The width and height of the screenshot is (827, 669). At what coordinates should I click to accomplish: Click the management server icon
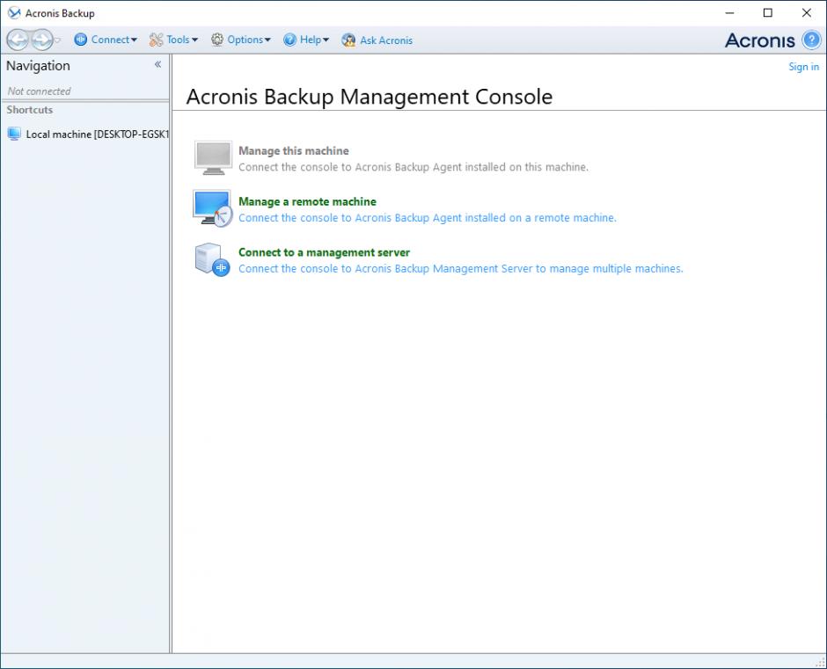click(x=212, y=260)
